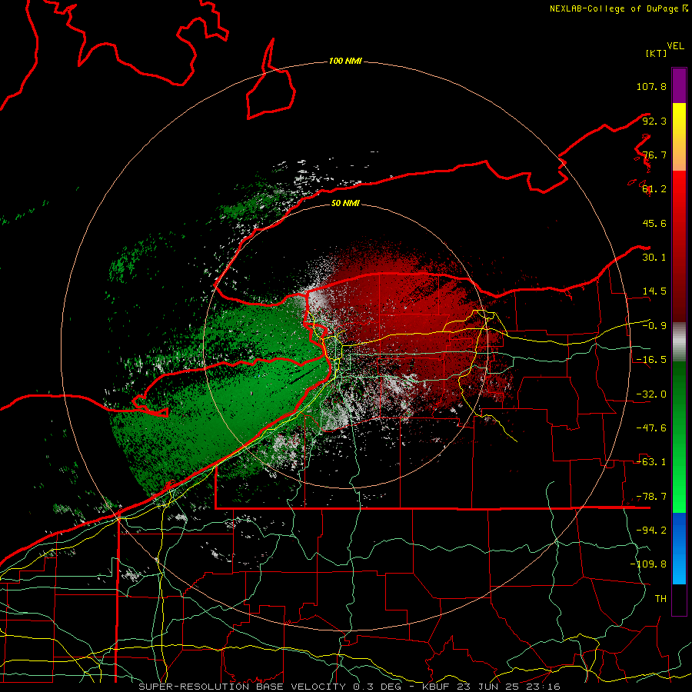The width and height of the screenshot is (692, 692).
Task: Click the gray zero-velocity segment of color bar
Action: pyautogui.click(x=679, y=342)
